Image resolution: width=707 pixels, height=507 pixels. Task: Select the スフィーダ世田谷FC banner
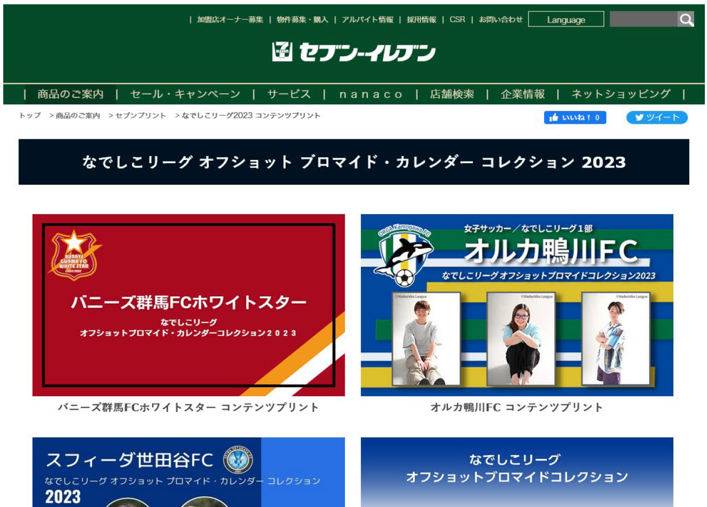click(188, 472)
